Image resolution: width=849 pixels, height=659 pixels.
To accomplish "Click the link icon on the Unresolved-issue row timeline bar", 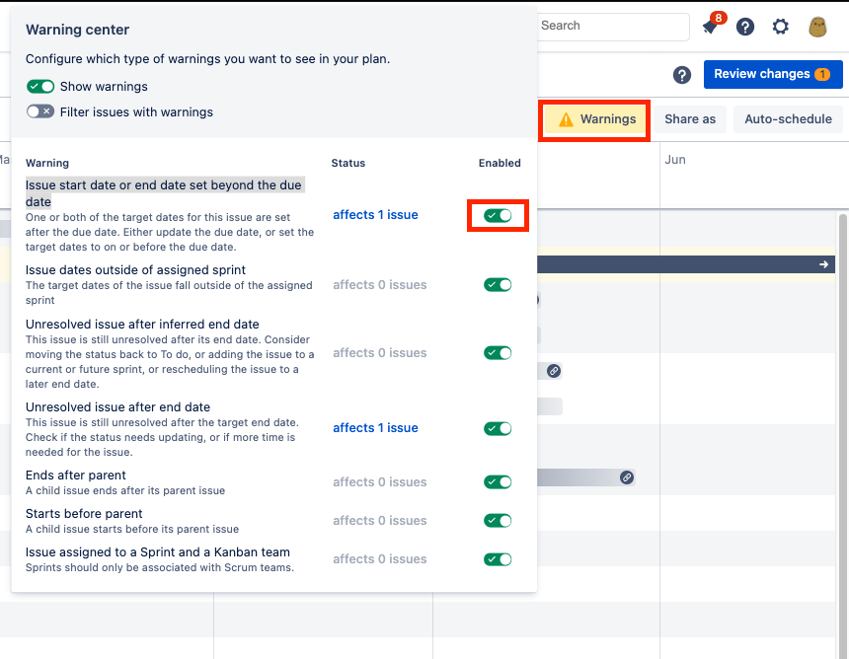I will pyautogui.click(x=554, y=371).
